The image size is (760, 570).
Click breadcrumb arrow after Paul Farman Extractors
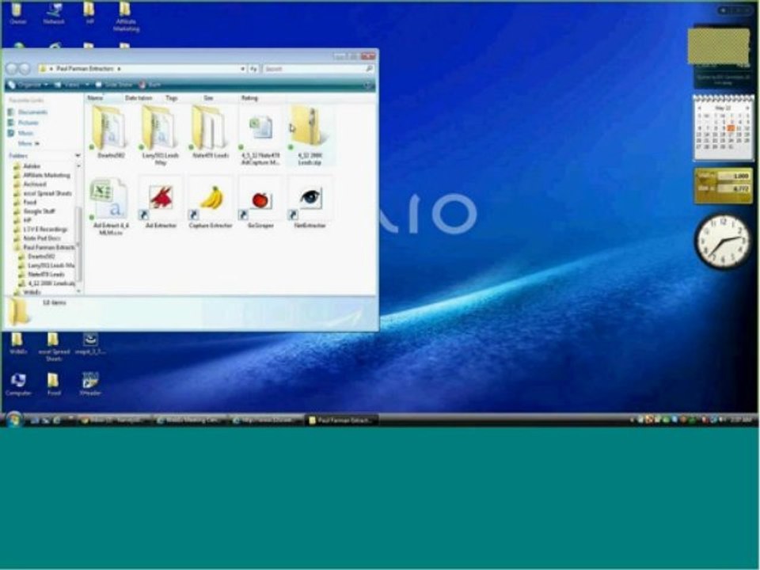pos(119,69)
